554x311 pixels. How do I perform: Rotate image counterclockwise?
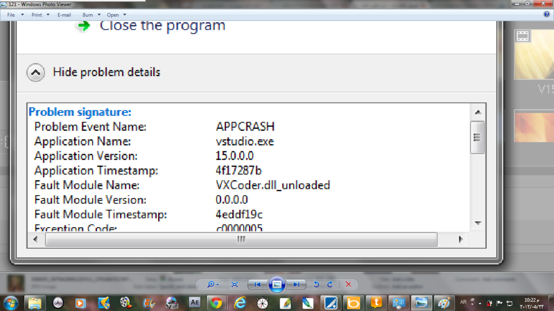pyautogui.click(x=316, y=284)
